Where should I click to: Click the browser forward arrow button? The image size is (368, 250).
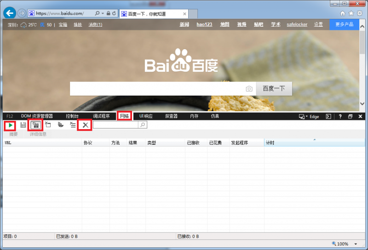coord(22,13)
